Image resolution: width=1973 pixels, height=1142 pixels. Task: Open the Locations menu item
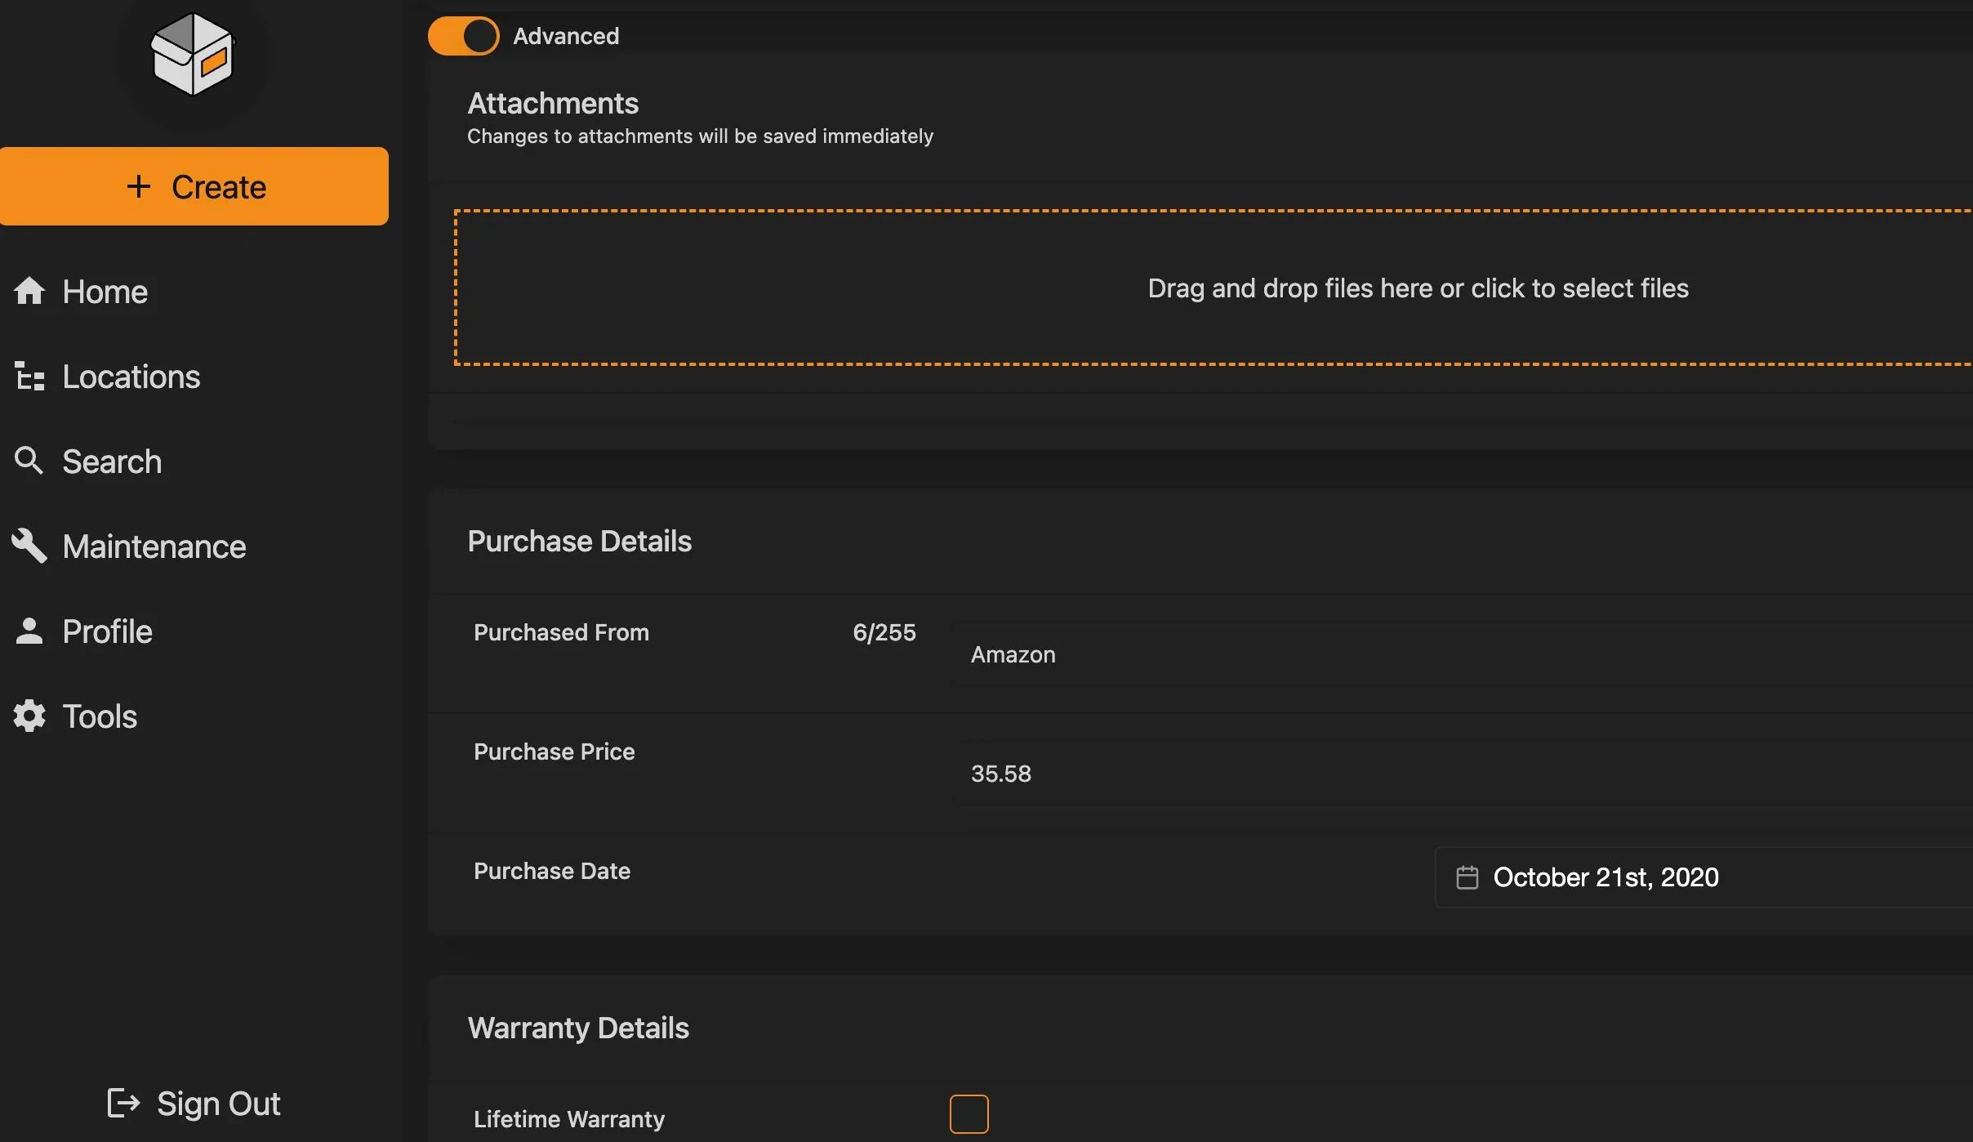pyautogui.click(x=131, y=377)
